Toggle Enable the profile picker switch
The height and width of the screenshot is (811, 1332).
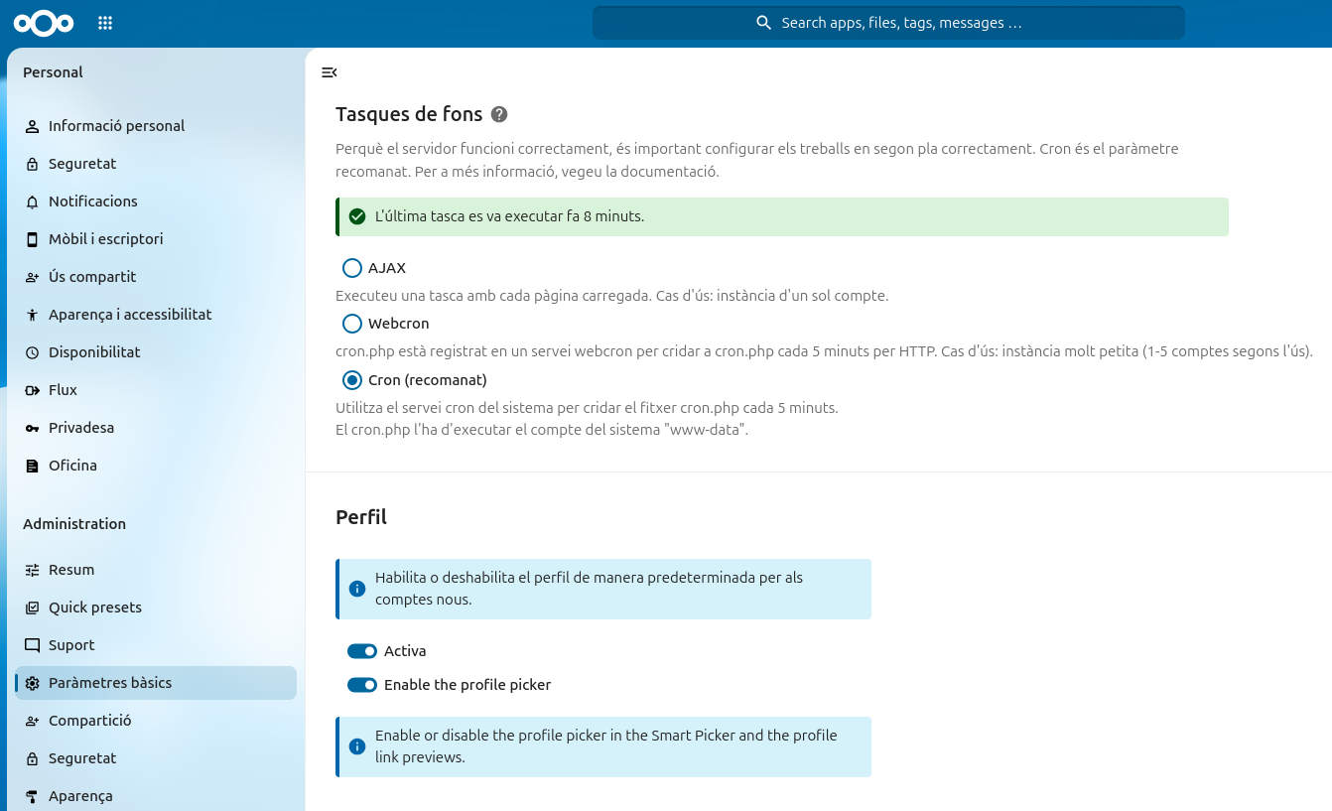(x=362, y=685)
